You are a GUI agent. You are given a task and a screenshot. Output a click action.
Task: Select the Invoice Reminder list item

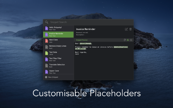[x=58, y=35]
